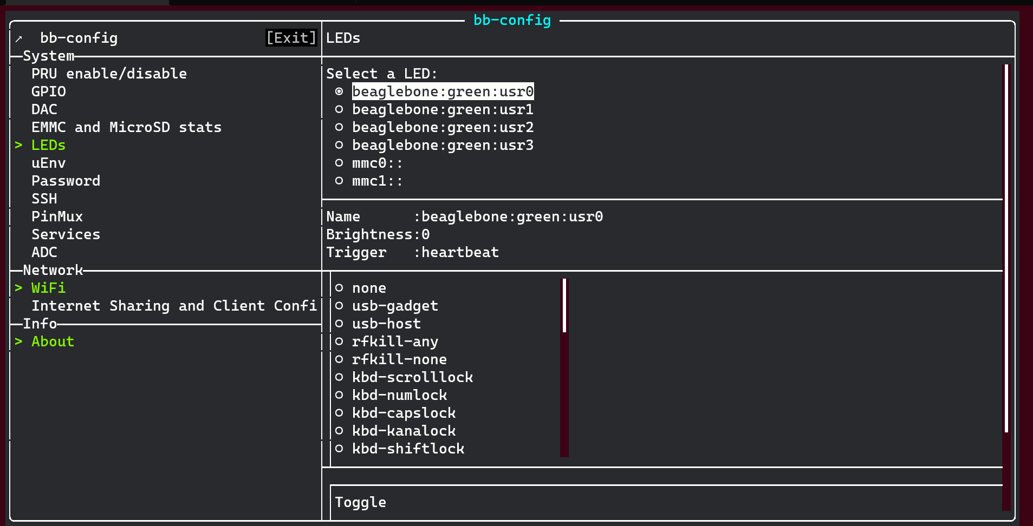The image size is (1033, 526).
Task: Open EMMC and MicroSD stats
Action: [x=126, y=128]
